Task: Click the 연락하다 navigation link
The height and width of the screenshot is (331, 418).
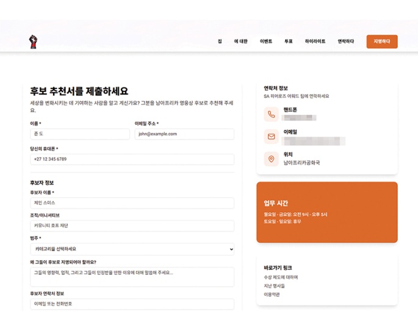Action: pyautogui.click(x=346, y=41)
